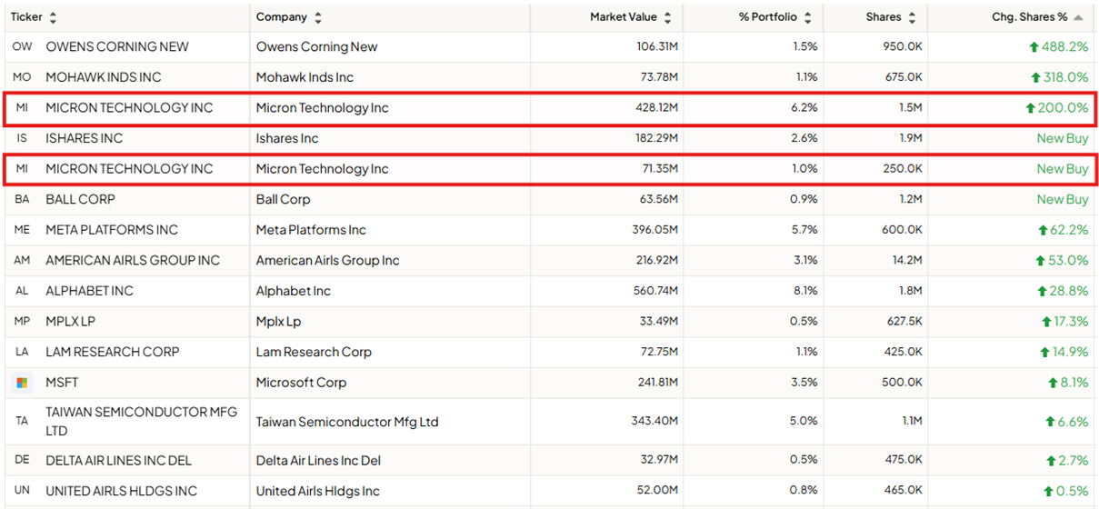Click the Lam Research Corp company name

(x=314, y=352)
